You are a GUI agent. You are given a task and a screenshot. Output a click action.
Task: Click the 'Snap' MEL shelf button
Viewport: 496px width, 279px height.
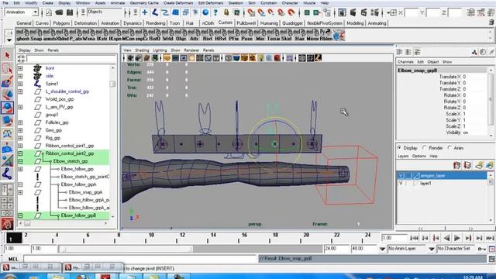(36, 35)
